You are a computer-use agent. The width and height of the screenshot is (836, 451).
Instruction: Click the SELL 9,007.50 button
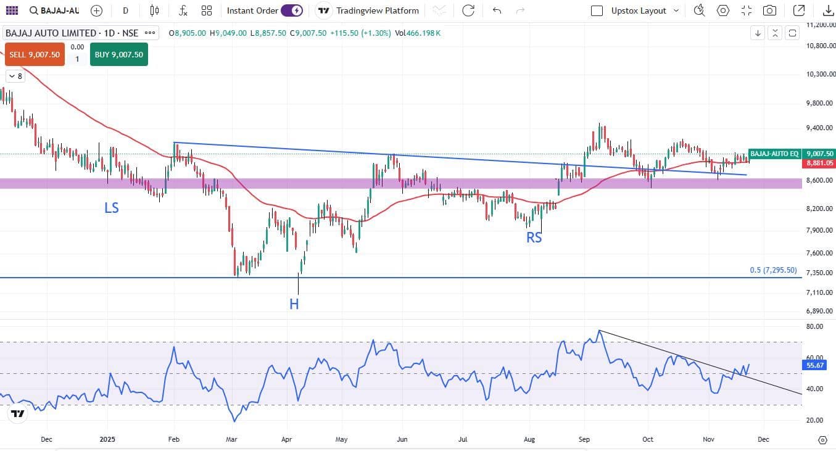(x=35, y=54)
